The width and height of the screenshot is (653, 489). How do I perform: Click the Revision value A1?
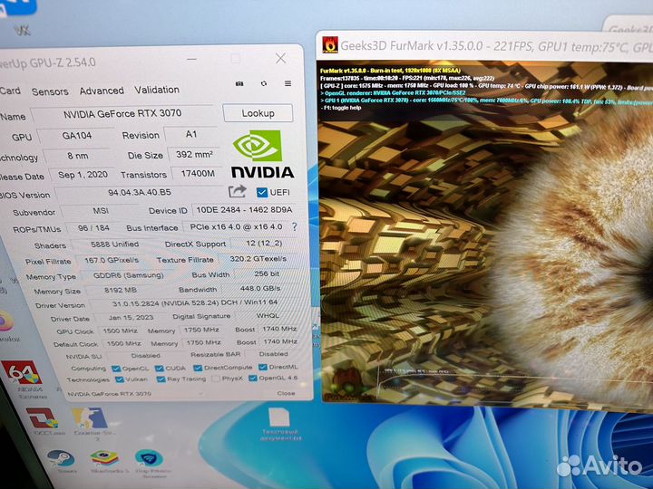coord(191,134)
